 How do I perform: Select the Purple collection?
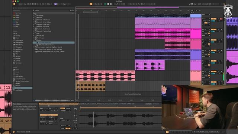click(17, 24)
